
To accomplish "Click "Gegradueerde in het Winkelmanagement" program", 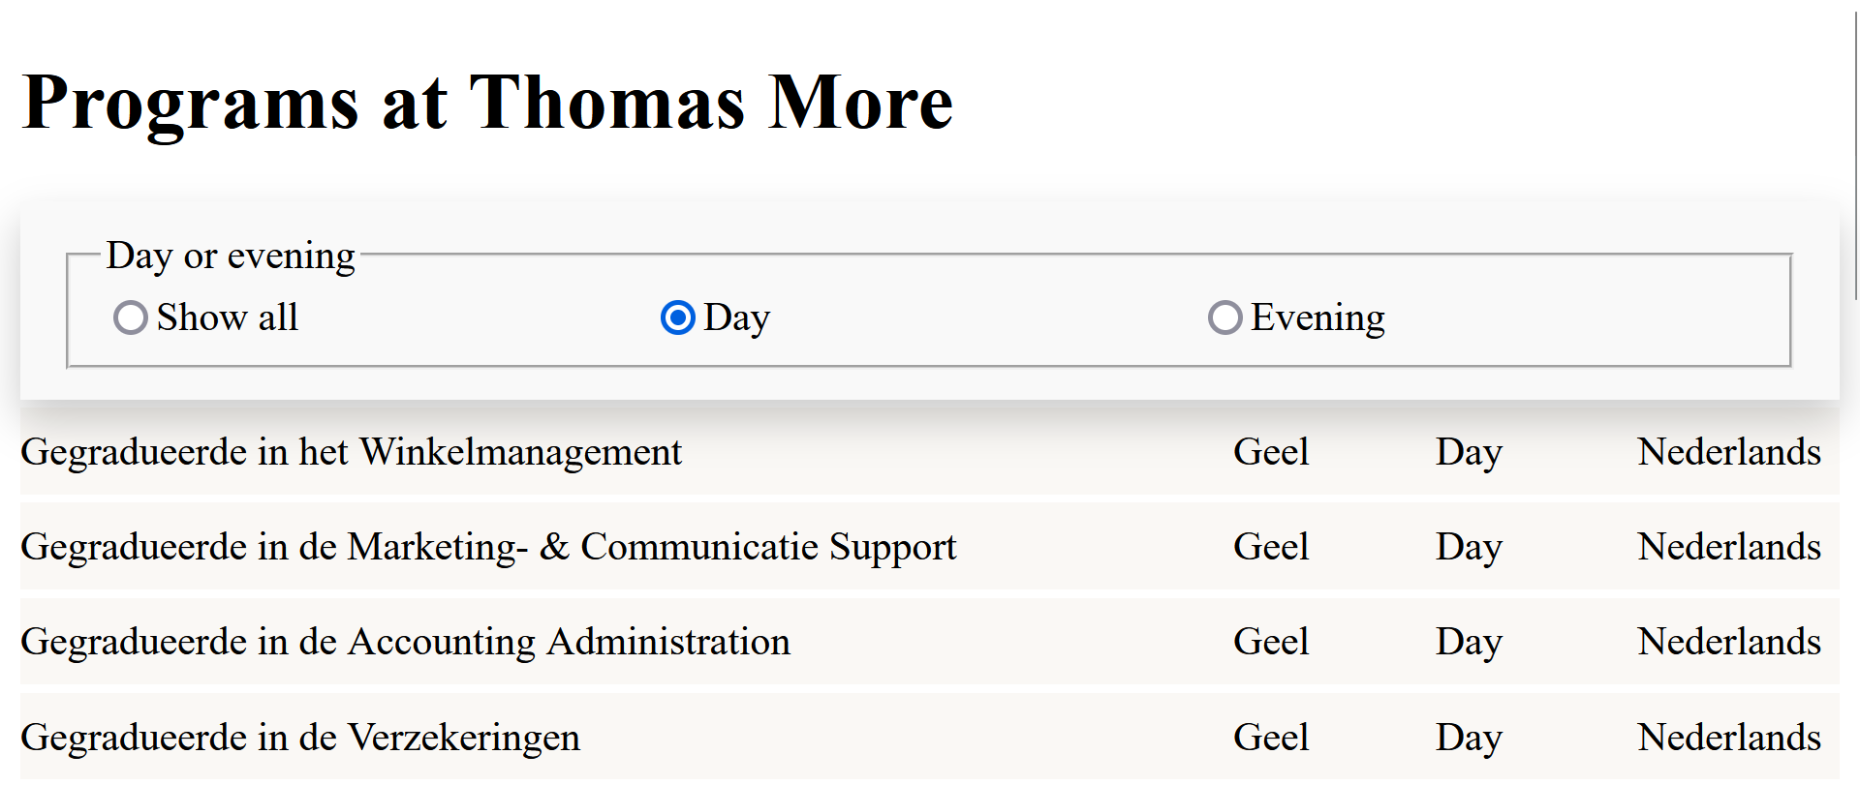I will point(351,452).
